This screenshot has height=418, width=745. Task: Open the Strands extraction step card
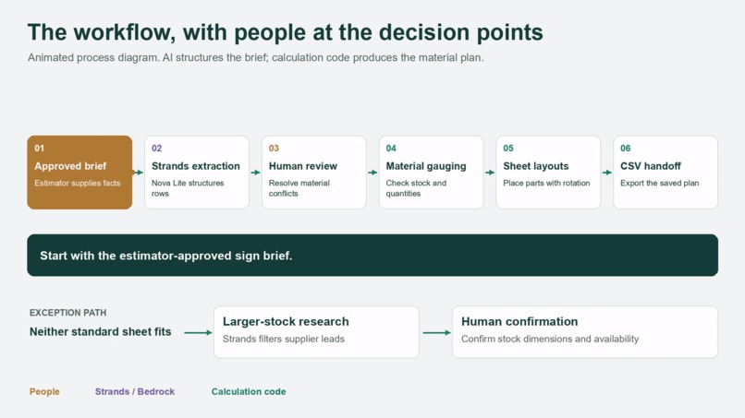197,173
